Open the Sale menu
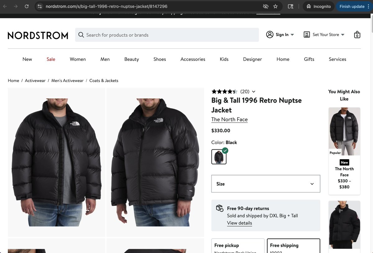This screenshot has height=253, width=373. tap(51, 59)
